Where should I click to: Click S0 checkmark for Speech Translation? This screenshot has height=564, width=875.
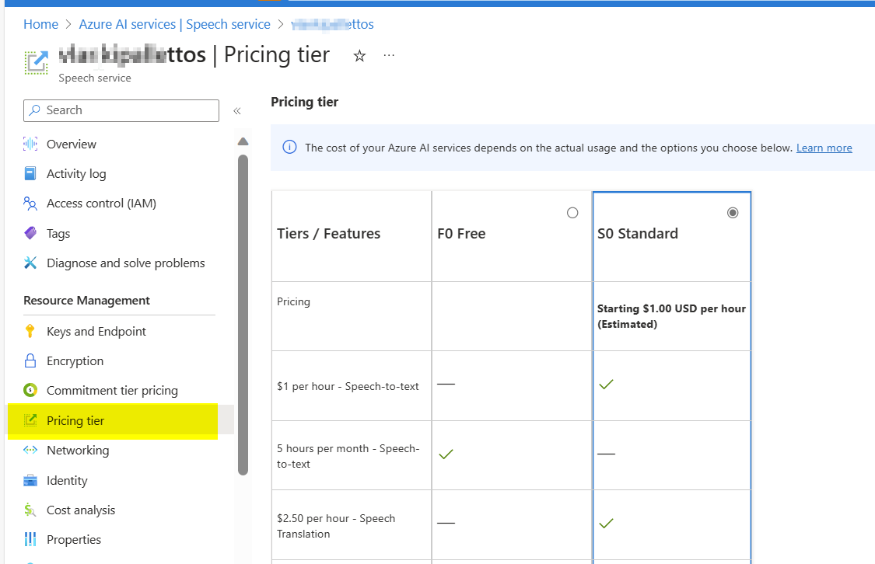(x=606, y=523)
